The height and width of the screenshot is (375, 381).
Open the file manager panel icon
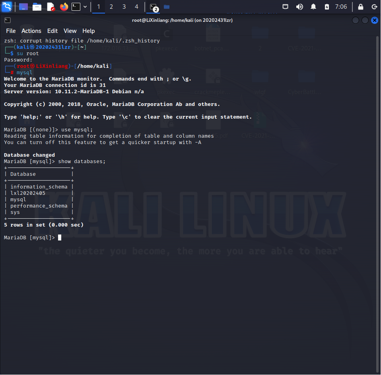click(37, 7)
